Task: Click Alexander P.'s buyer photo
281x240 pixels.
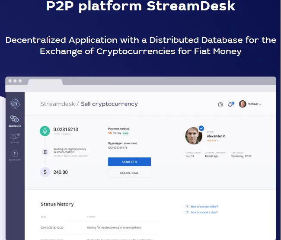Action: tap(194, 136)
